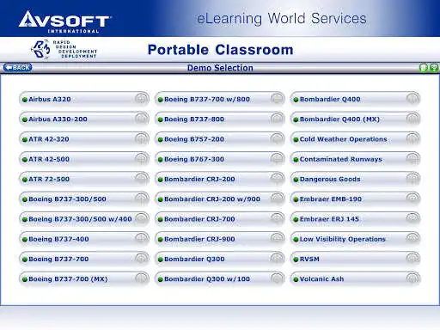This screenshot has height=330, width=440.
Task: Open the Airbus A320 demo
Action: click(x=84, y=99)
